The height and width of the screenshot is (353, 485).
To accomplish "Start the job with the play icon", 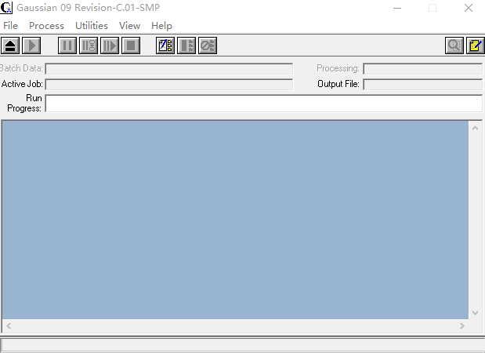I will 31,45.
